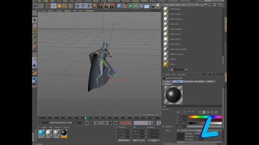Switch to the Reflectance tab
This screenshot has width=259, height=145.
(x=189, y=81)
